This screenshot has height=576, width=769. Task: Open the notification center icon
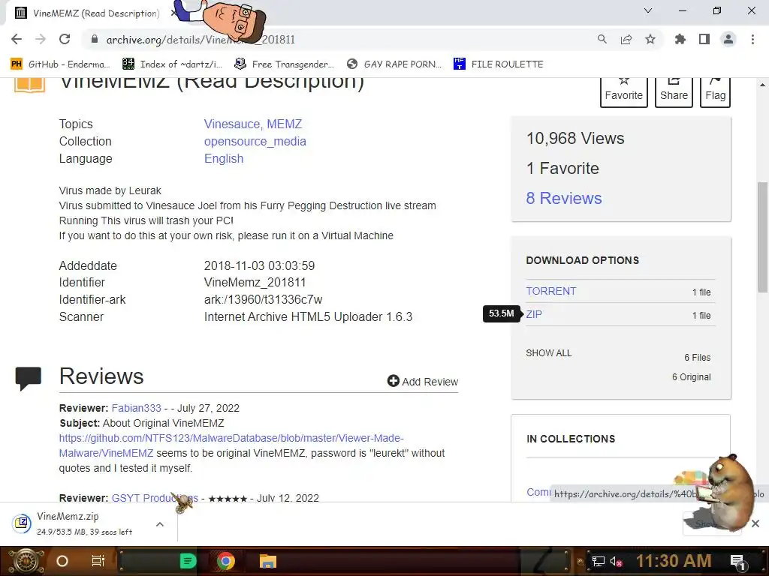(737, 561)
